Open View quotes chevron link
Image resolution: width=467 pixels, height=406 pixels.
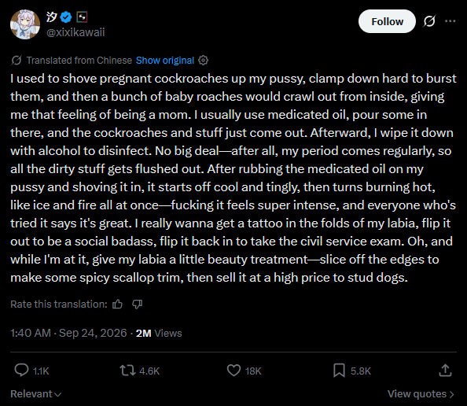pyautogui.click(x=421, y=393)
